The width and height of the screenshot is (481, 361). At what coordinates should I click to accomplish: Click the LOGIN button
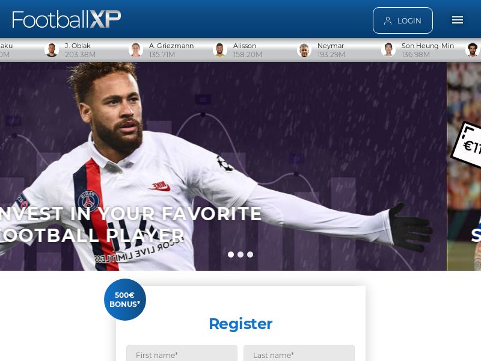(x=402, y=20)
